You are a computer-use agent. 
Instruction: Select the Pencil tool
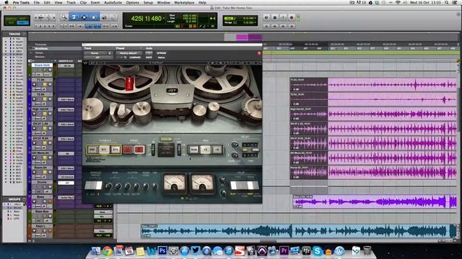click(113, 17)
